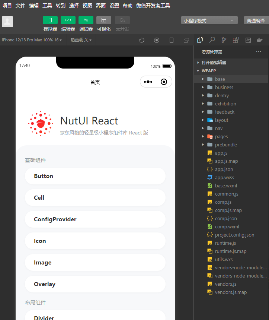Expand the business folder
This screenshot has height=320, width=269.
[231, 87]
